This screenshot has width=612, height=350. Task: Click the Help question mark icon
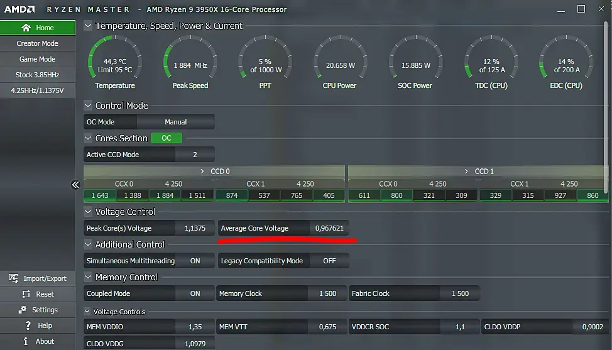pos(28,325)
